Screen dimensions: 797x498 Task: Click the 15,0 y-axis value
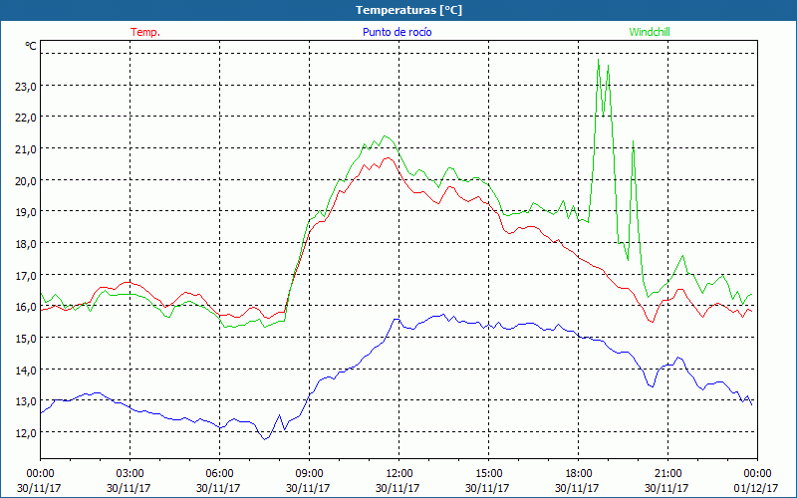(x=26, y=339)
